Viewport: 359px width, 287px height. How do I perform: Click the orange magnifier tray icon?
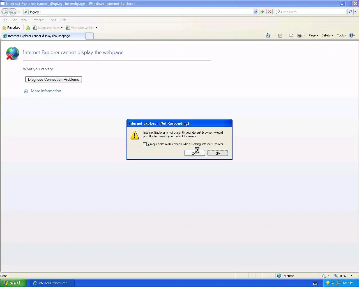pyautogui.click(x=338, y=283)
